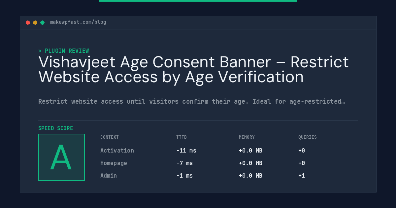Screen dimensions: 396x208
Task: Click the CONTEXT column header
Action: 110,137
